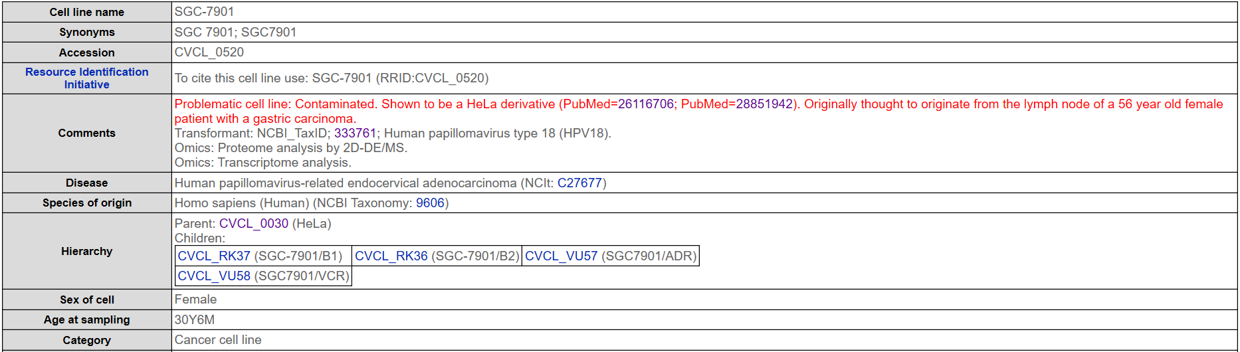This screenshot has width=1240, height=352.
Task: Open PubMed reference 26116706
Action: coord(645,104)
